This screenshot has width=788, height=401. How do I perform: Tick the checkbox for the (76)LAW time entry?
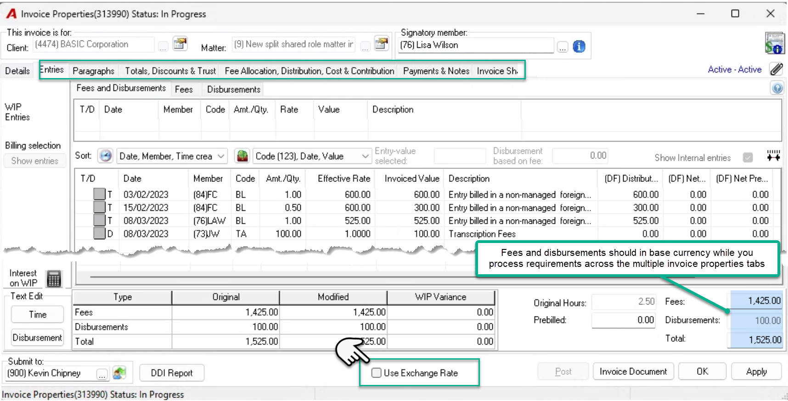99,220
